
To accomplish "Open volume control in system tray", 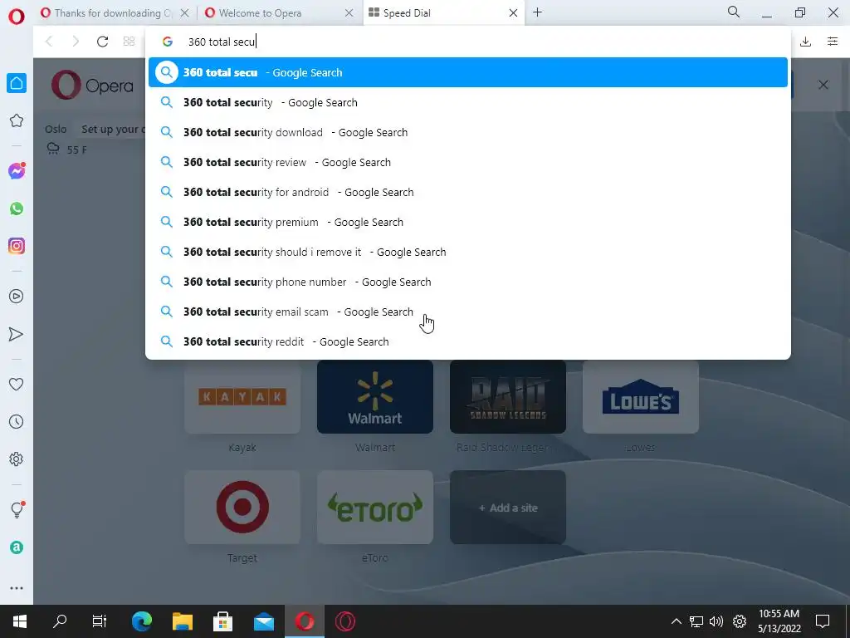I will [716, 621].
